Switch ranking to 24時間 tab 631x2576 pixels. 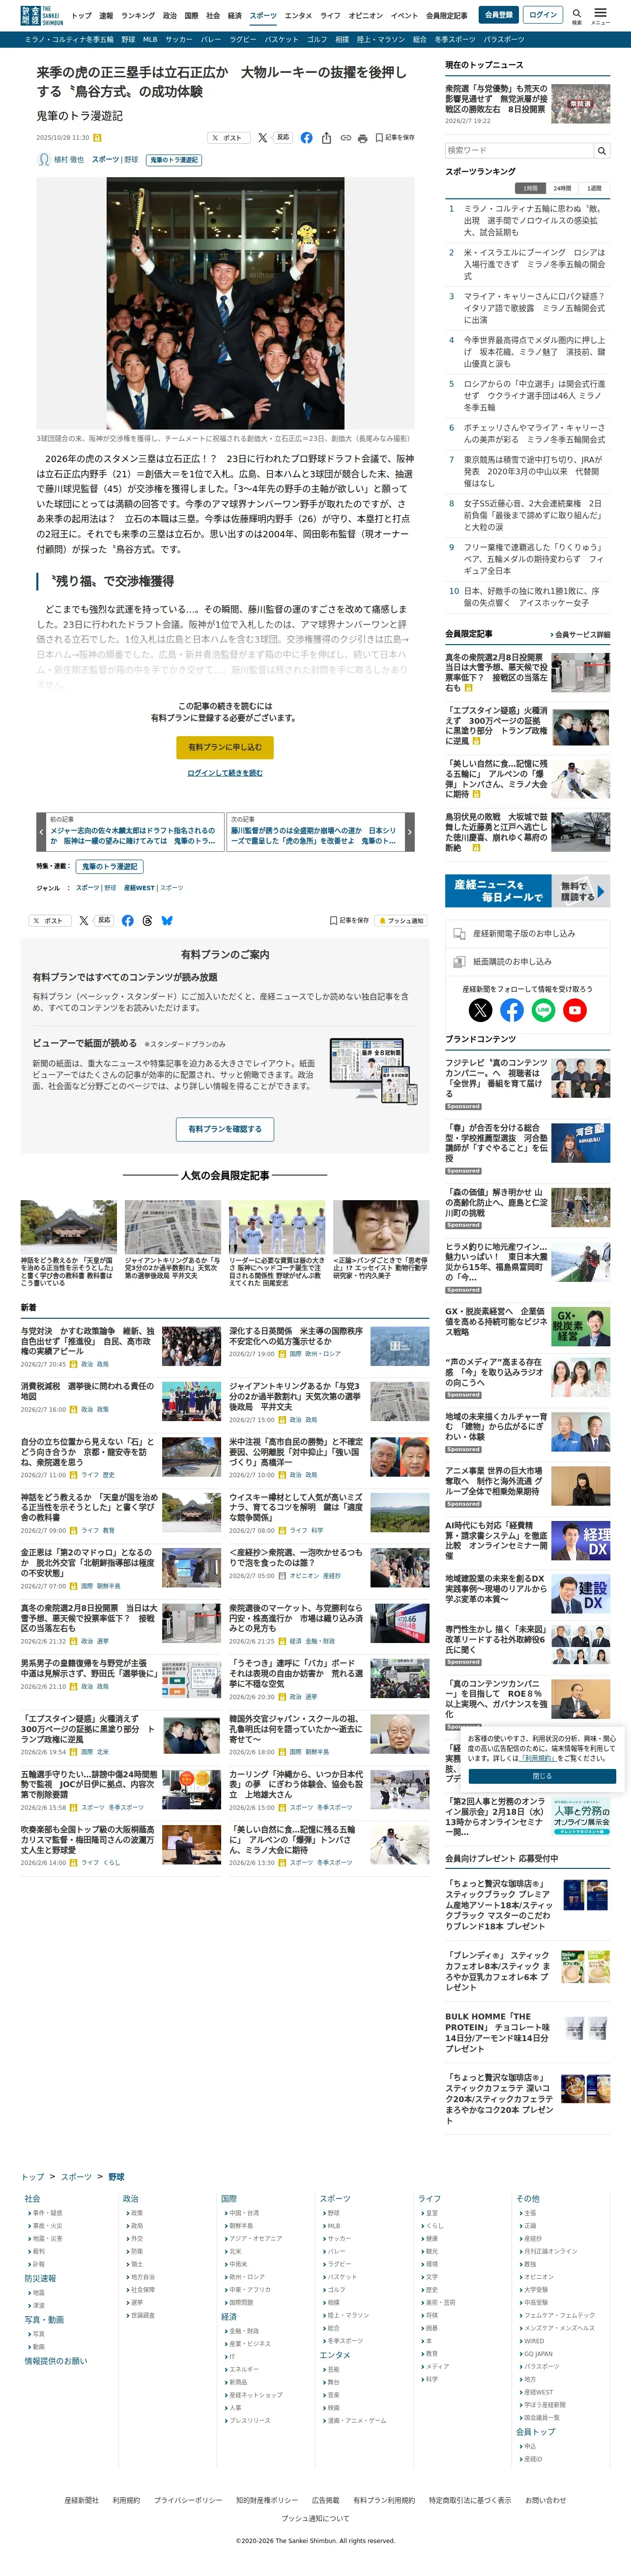(x=562, y=188)
